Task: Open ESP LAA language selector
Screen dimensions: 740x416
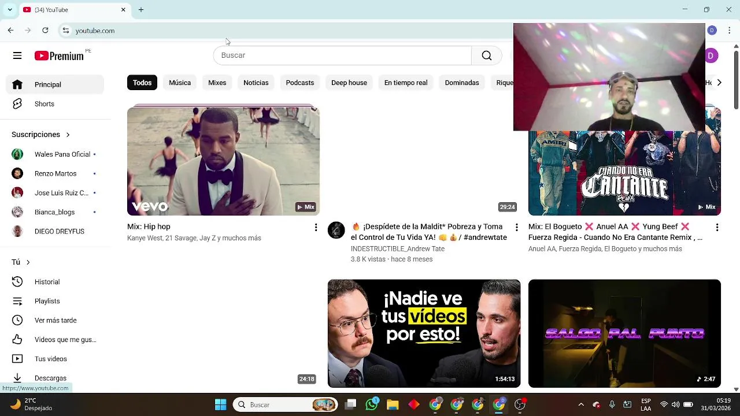Action: click(646, 404)
